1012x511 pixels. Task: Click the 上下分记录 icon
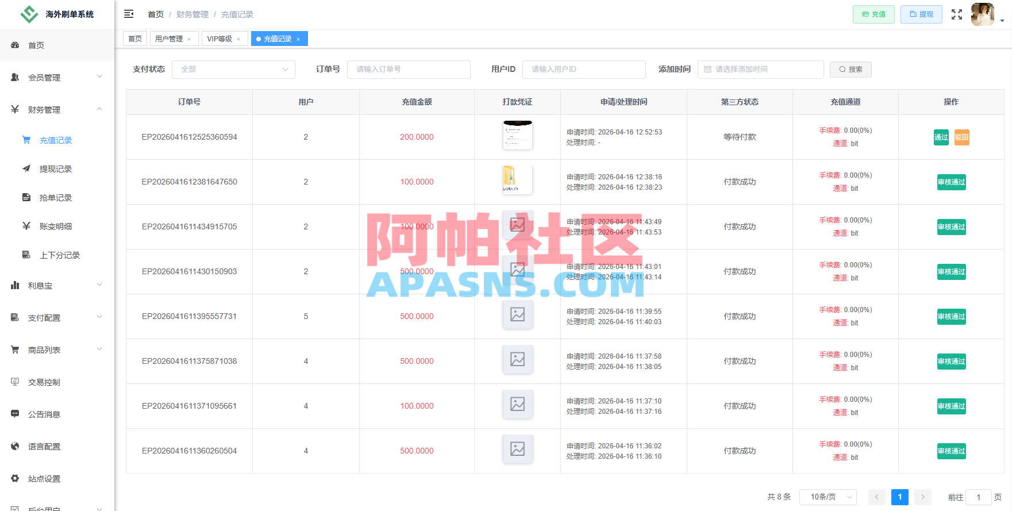pos(26,255)
